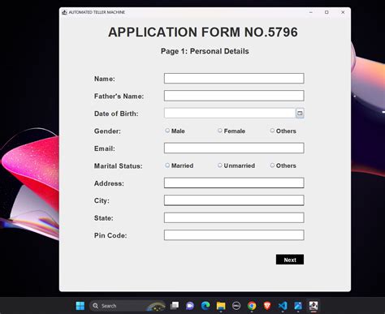The image size is (385, 314).
Task: Open File Explorer from the taskbar
Action: click(x=221, y=306)
